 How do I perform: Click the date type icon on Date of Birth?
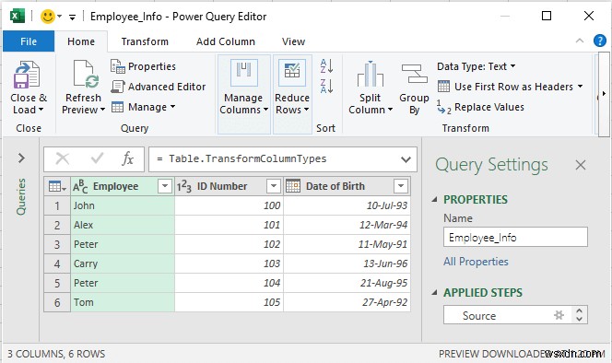293,186
